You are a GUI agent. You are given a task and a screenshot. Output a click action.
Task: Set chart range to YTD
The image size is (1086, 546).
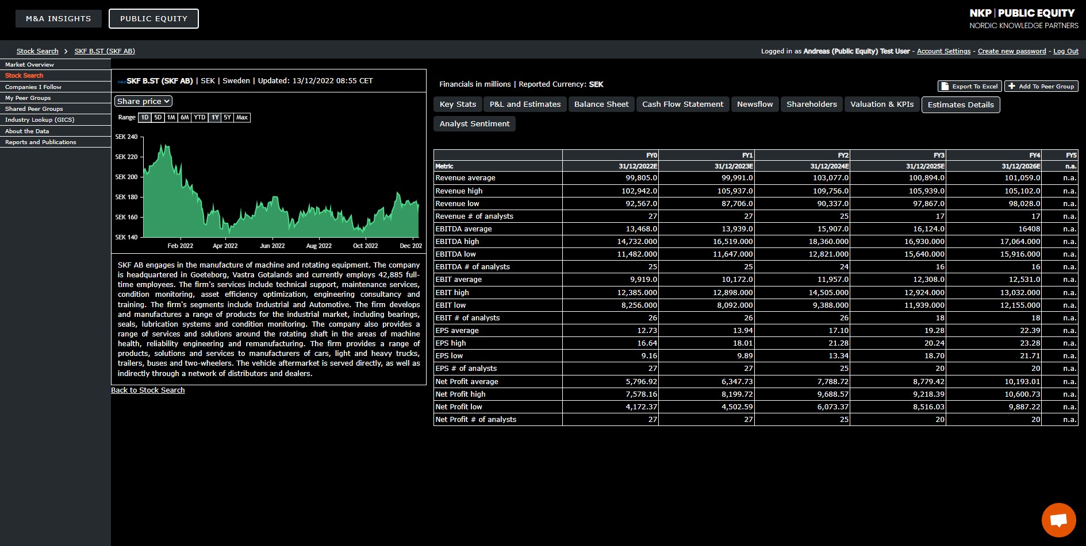199,118
